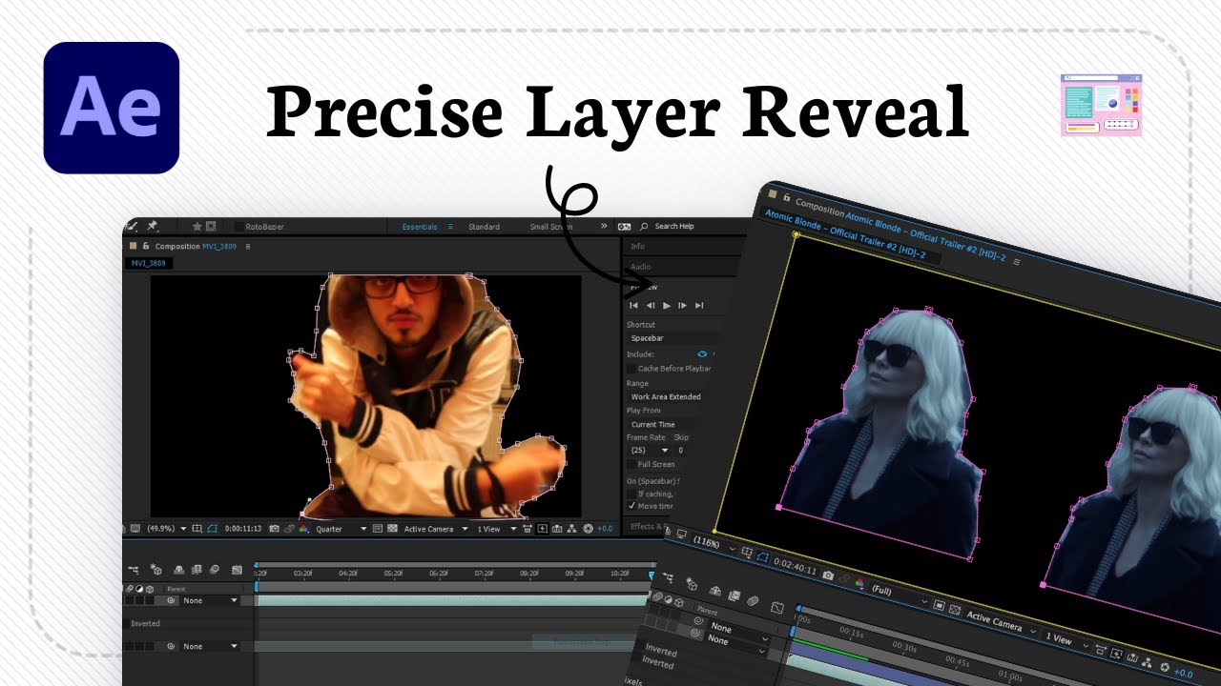Switch to the Small Screen workspace

tap(551, 226)
